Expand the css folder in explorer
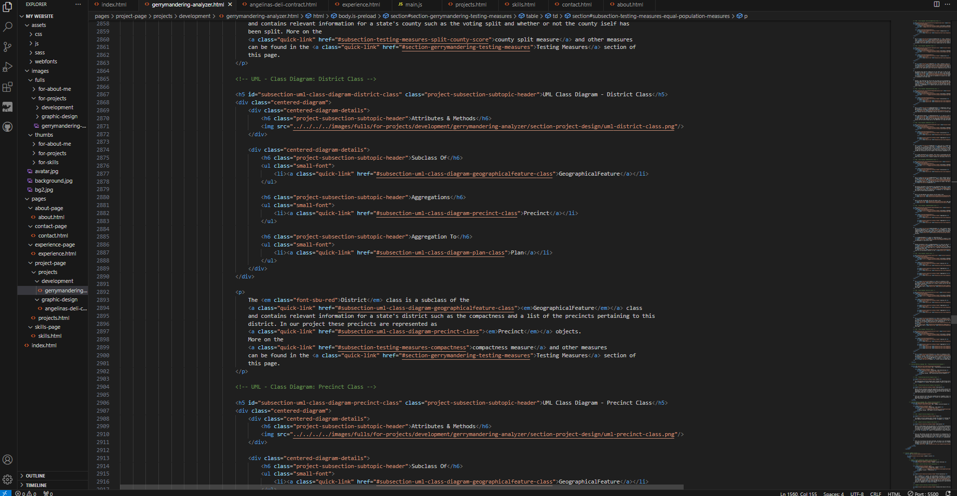 (x=38, y=34)
